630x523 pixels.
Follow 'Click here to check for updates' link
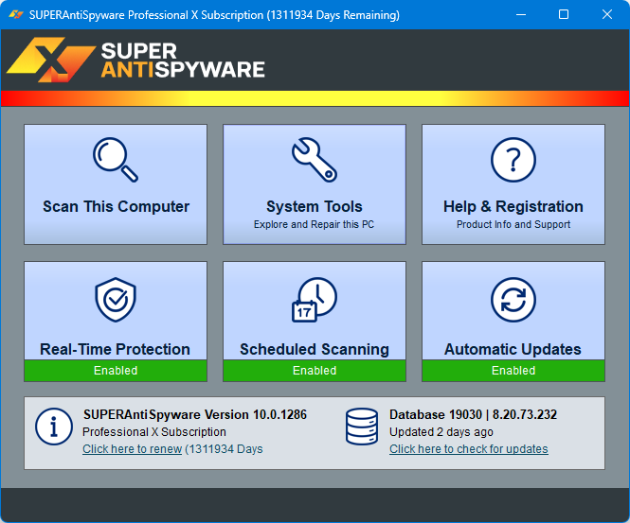tap(468, 449)
